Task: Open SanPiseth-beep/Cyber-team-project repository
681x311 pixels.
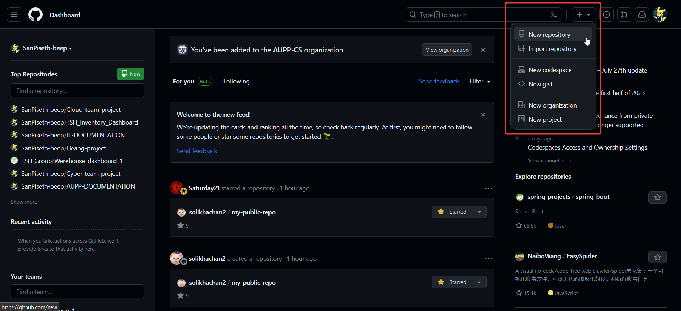Action: click(71, 173)
